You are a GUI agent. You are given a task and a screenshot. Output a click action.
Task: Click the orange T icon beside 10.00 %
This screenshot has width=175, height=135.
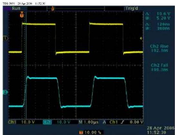(x=81, y=132)
